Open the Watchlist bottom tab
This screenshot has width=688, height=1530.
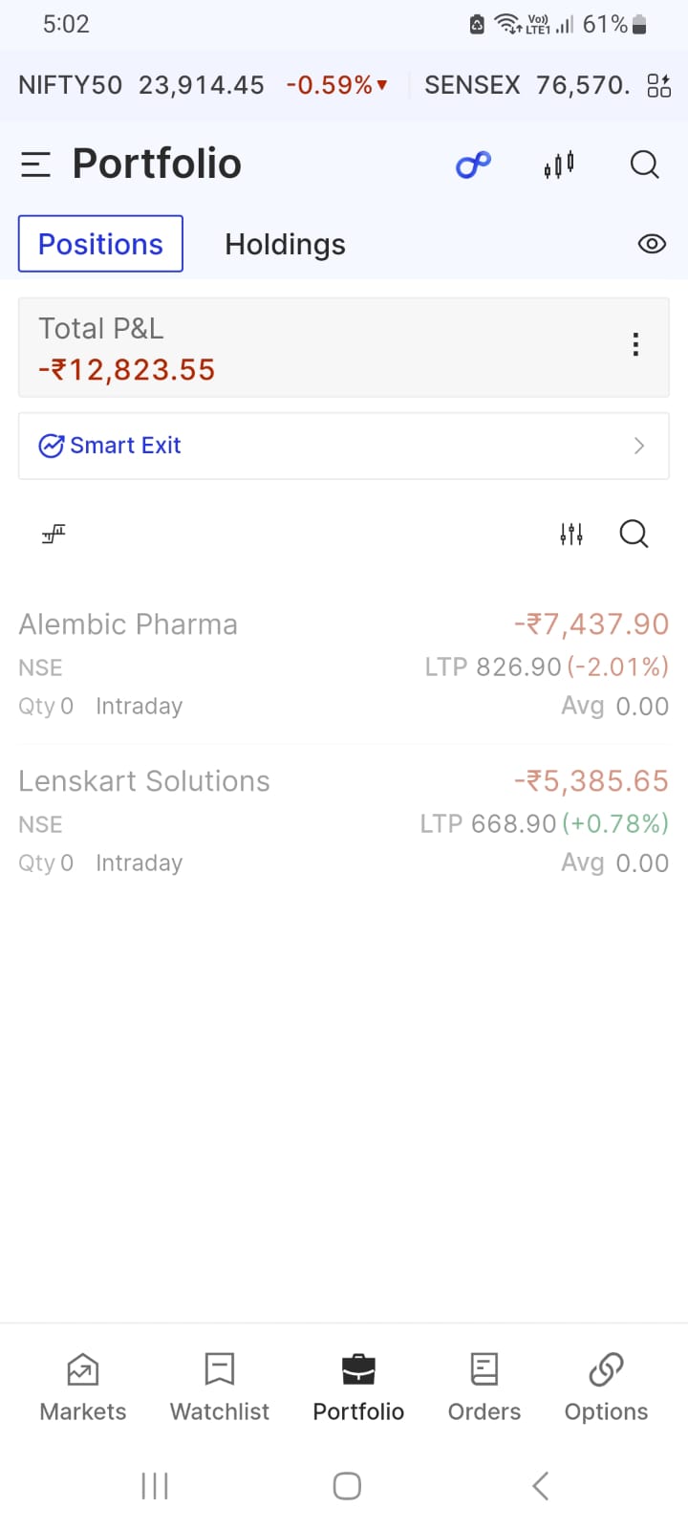click(220, 1388)
